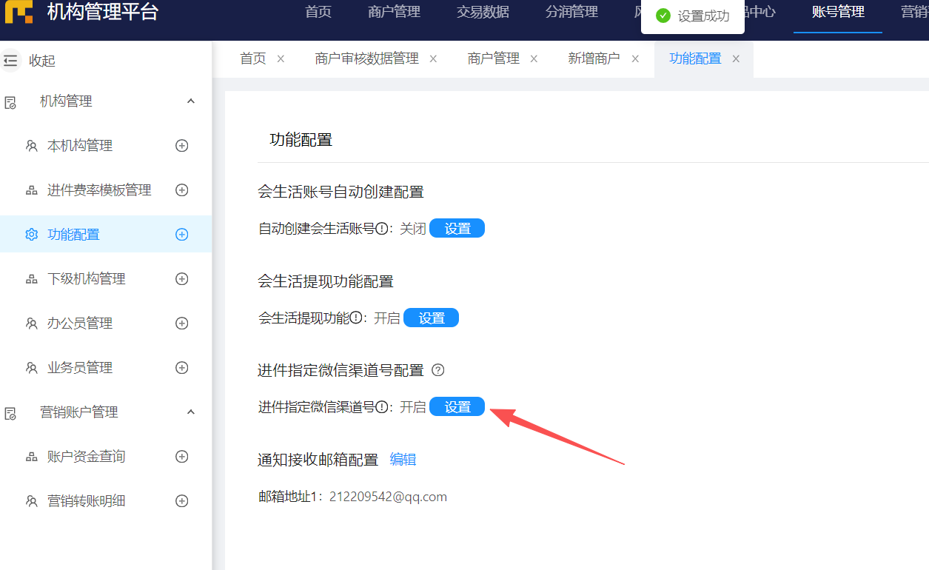Click 设置 button for 会生活提现功能

tap(431, 318)
